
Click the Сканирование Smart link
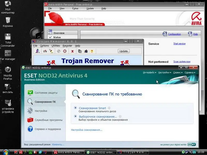[92, 108]
